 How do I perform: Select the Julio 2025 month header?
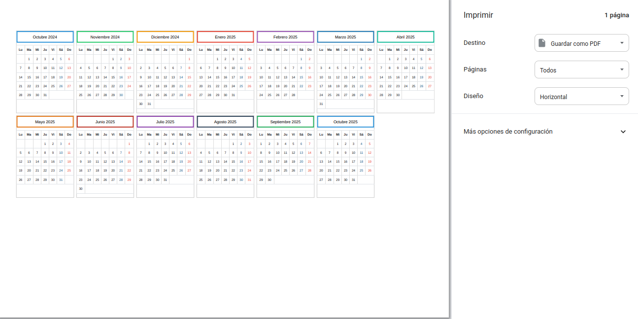pyautogui.click(x=165, y=122)
